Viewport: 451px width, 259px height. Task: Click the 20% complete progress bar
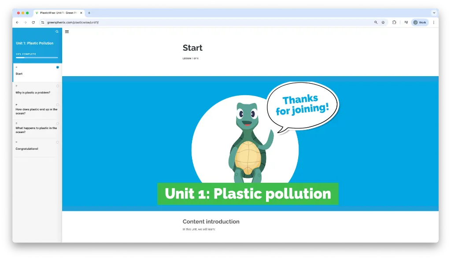(37, 57)
